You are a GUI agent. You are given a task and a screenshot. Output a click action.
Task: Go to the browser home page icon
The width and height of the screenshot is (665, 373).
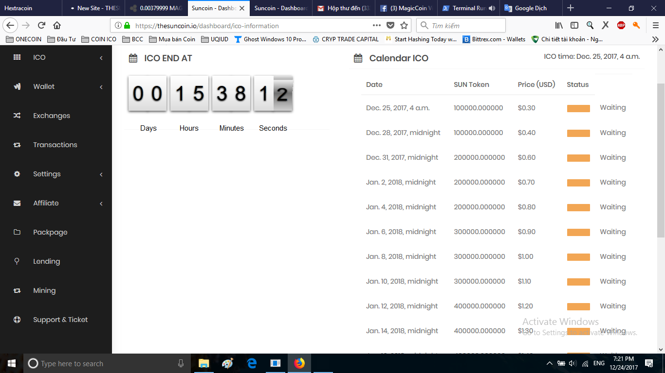point(57,25)
